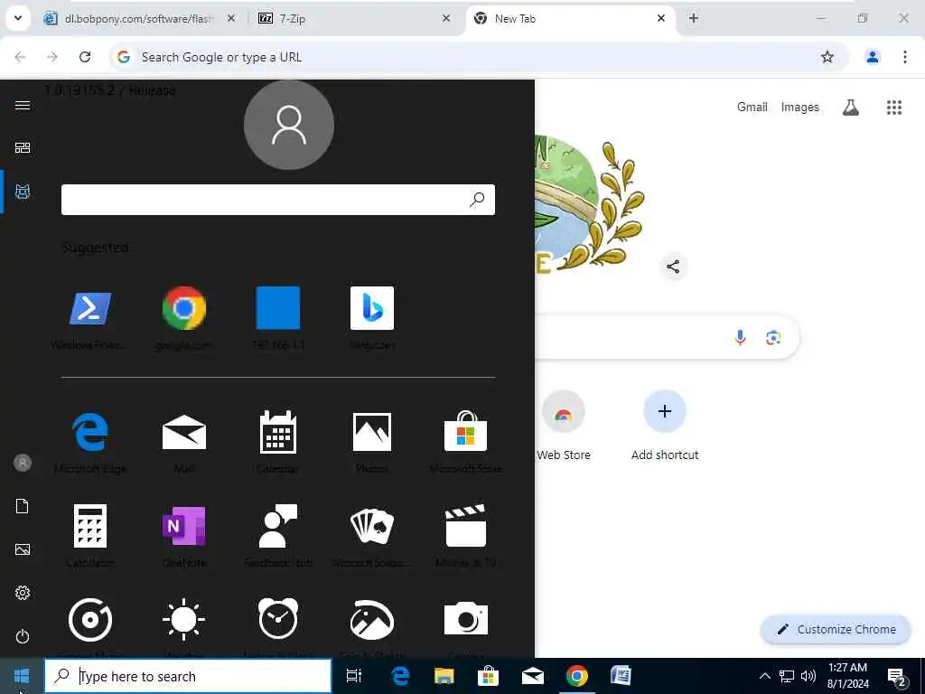This screenshot has width=925, height=694.
Task: Search by image with Google Lens
Action: (x=773, y=337)
